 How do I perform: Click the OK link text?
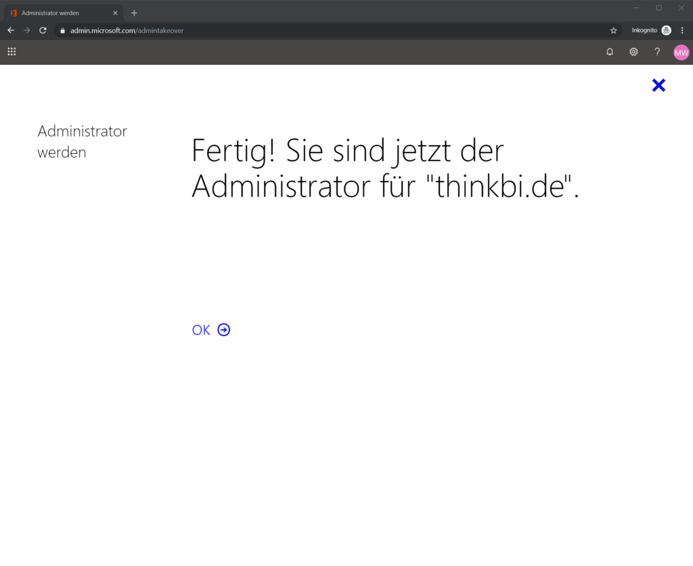tap(201, 330)
